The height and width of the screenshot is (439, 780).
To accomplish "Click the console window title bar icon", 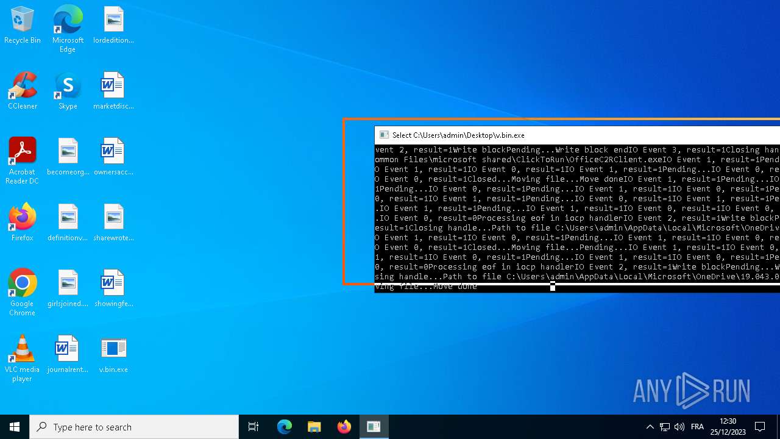I will (x=384, y=135).
